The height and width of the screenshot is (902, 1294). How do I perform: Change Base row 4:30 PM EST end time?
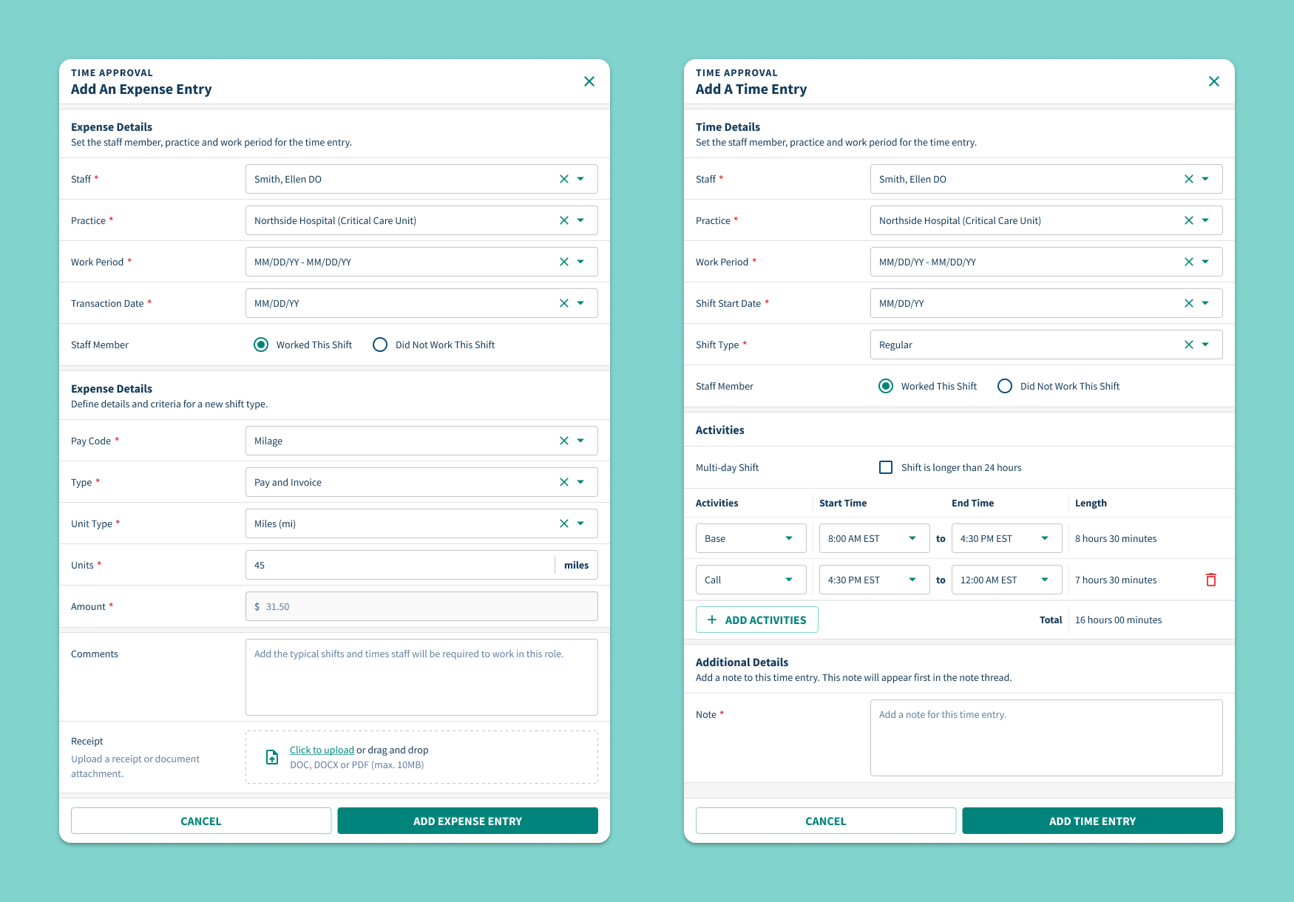click(1007, 538)
